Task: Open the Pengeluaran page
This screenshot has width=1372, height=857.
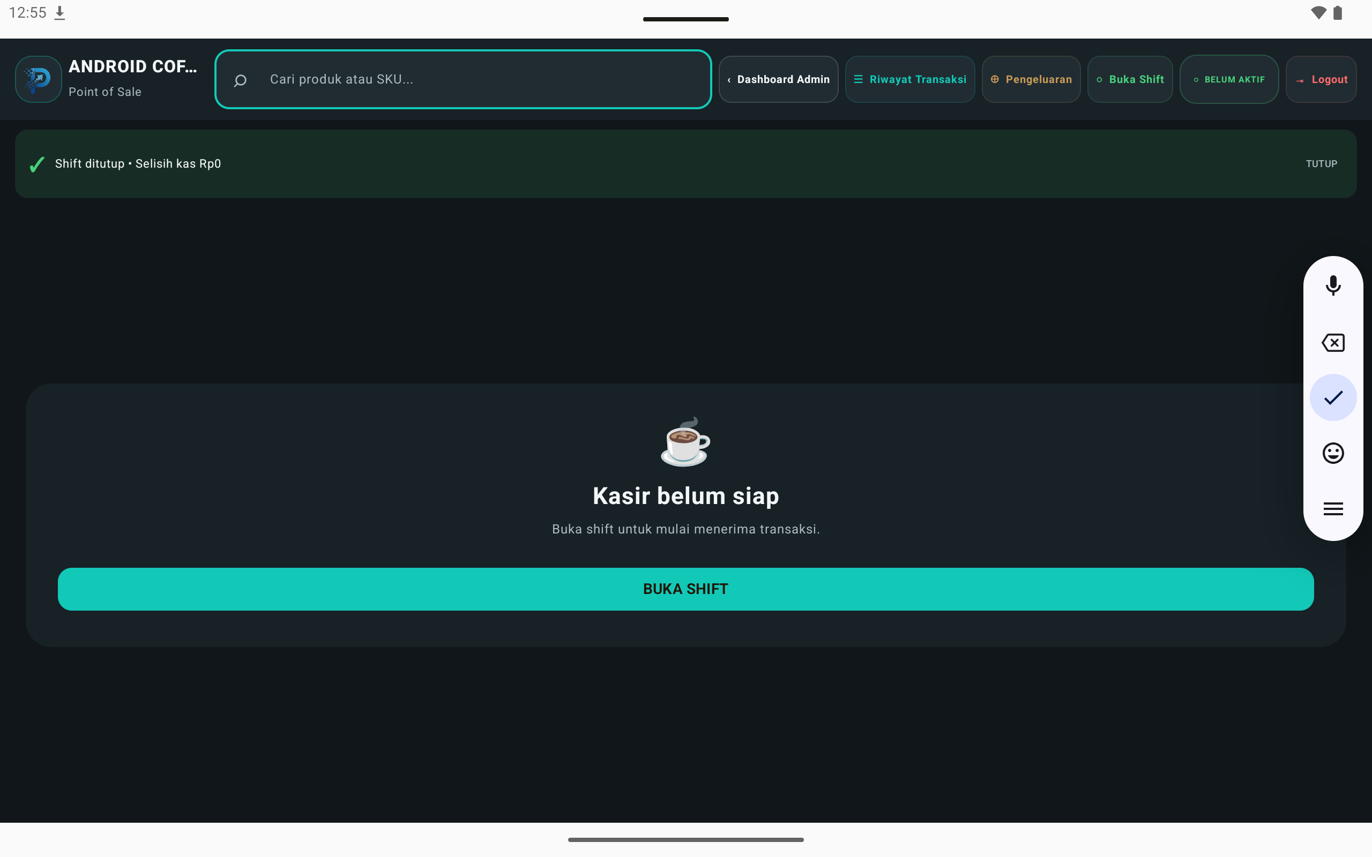Action: click(1031, 79)
